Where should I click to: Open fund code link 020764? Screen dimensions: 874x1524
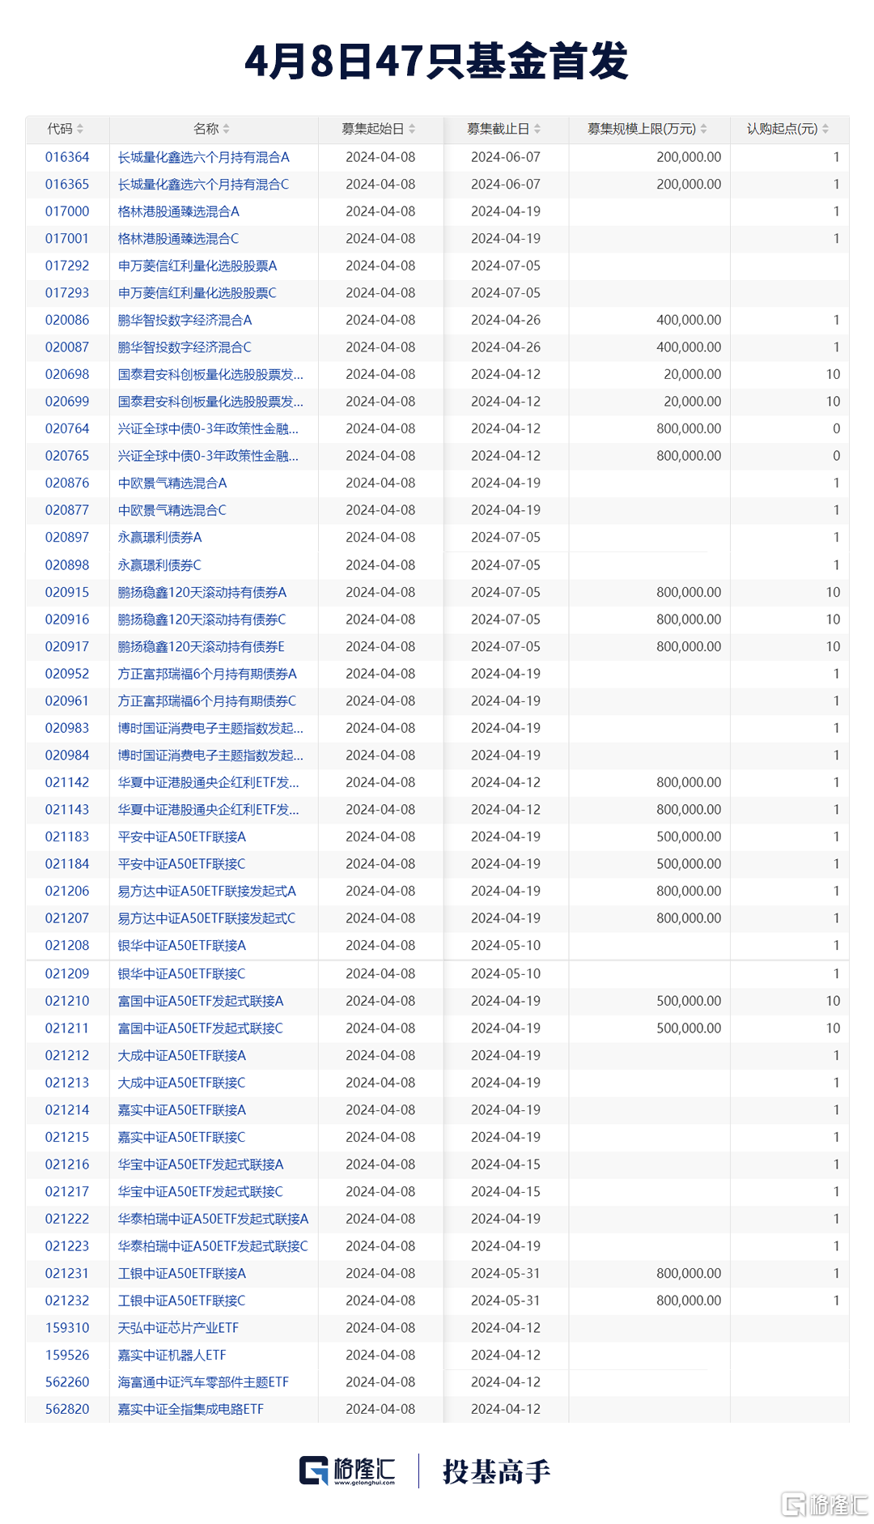[67, 428]
